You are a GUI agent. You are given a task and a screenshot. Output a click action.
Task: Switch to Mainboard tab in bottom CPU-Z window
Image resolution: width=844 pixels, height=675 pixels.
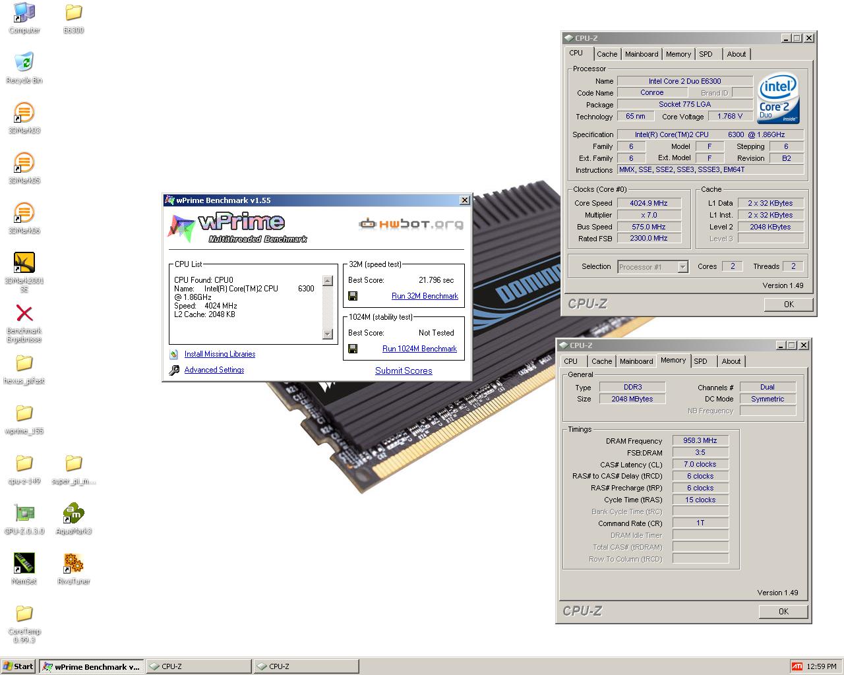tap(636, 362)
